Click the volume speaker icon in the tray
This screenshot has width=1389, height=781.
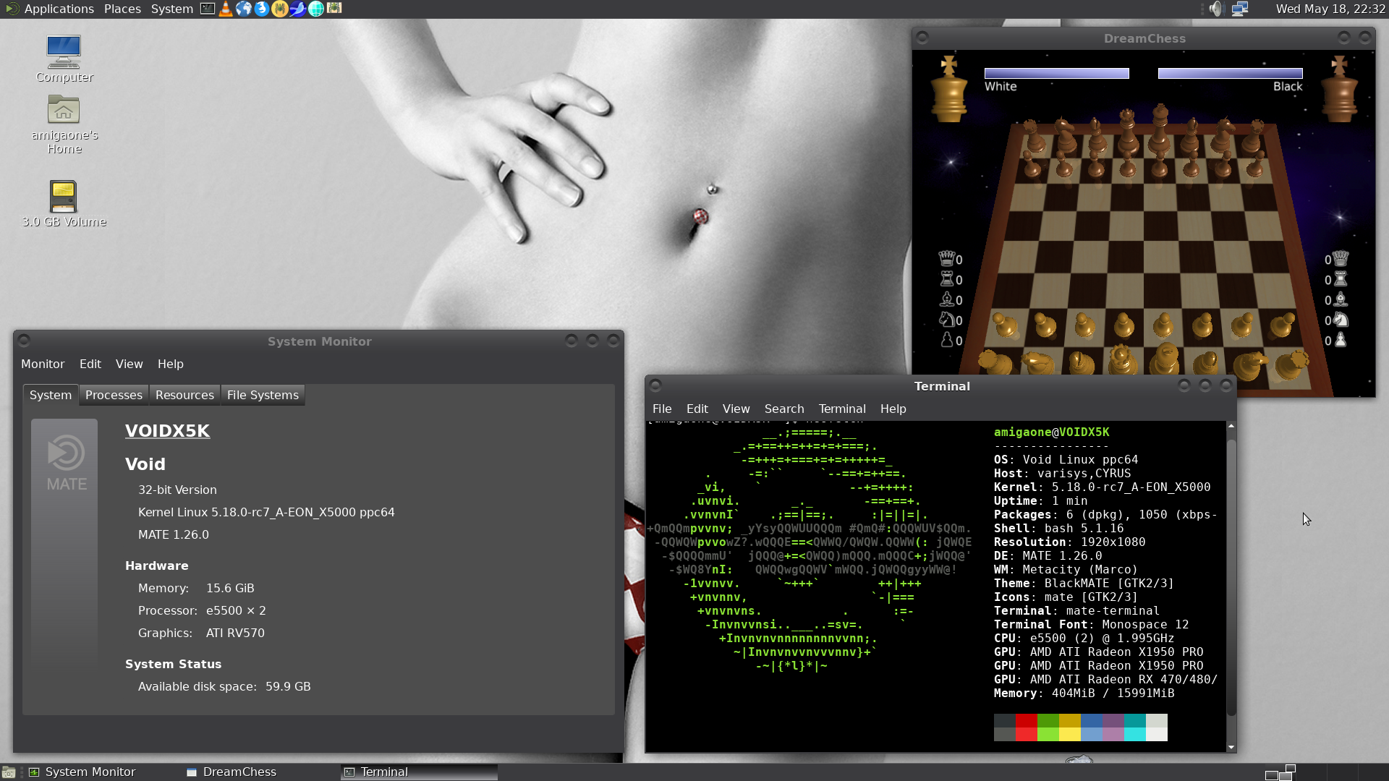click(x=1215, y=9)
